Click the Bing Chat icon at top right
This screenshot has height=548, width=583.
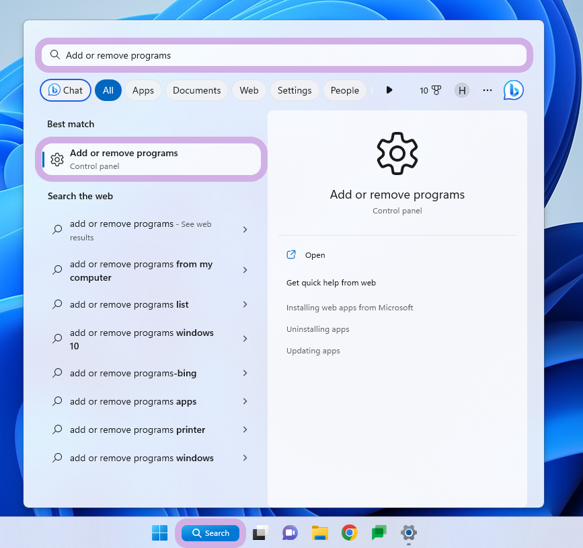click(x=513, y=90)
